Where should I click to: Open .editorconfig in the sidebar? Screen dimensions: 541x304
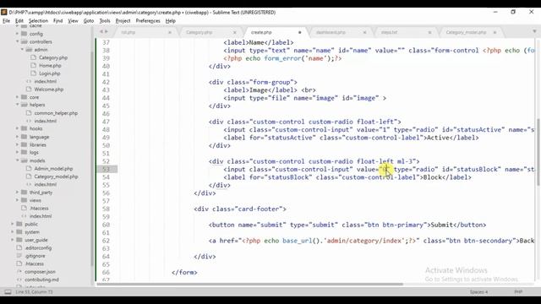click(38, 247)
